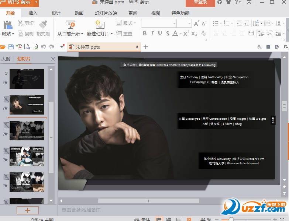Align text right
Screen dimensions: 289x221
point(234,34)
